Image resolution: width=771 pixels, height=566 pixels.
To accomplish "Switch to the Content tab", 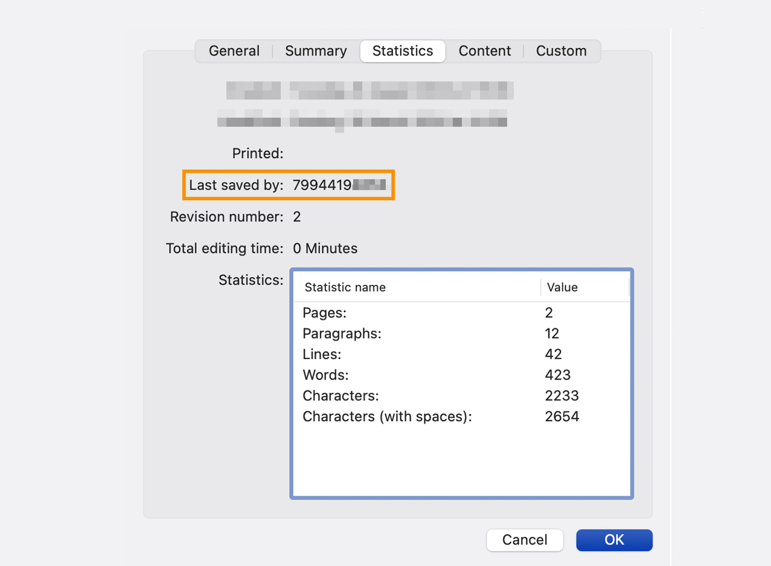I will pyautogui.click(x=484, y=51).
